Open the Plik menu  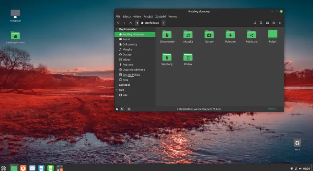118,17
